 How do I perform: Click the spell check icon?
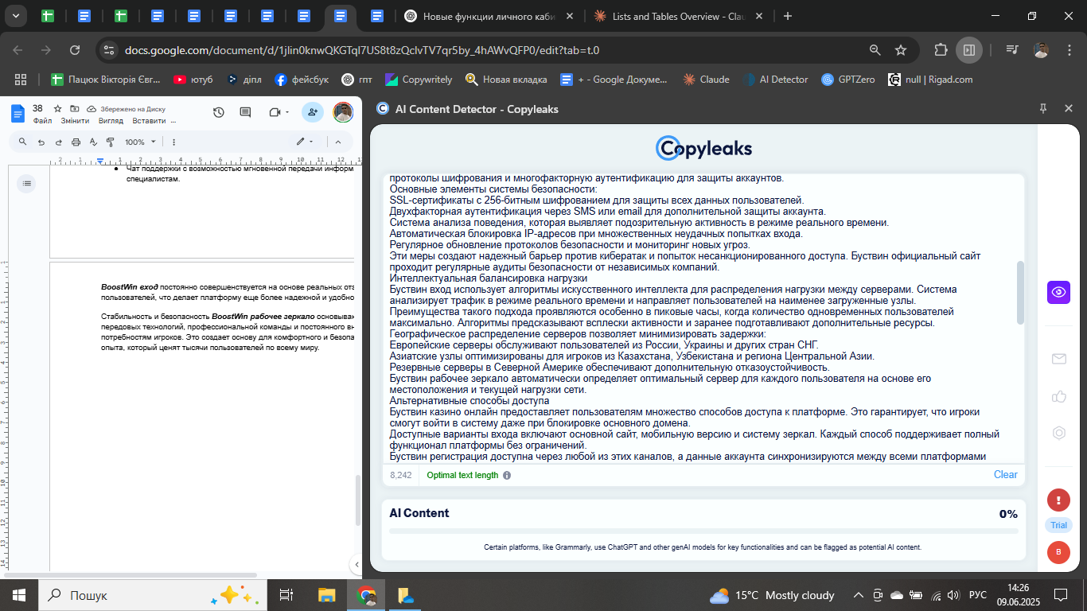94,142
